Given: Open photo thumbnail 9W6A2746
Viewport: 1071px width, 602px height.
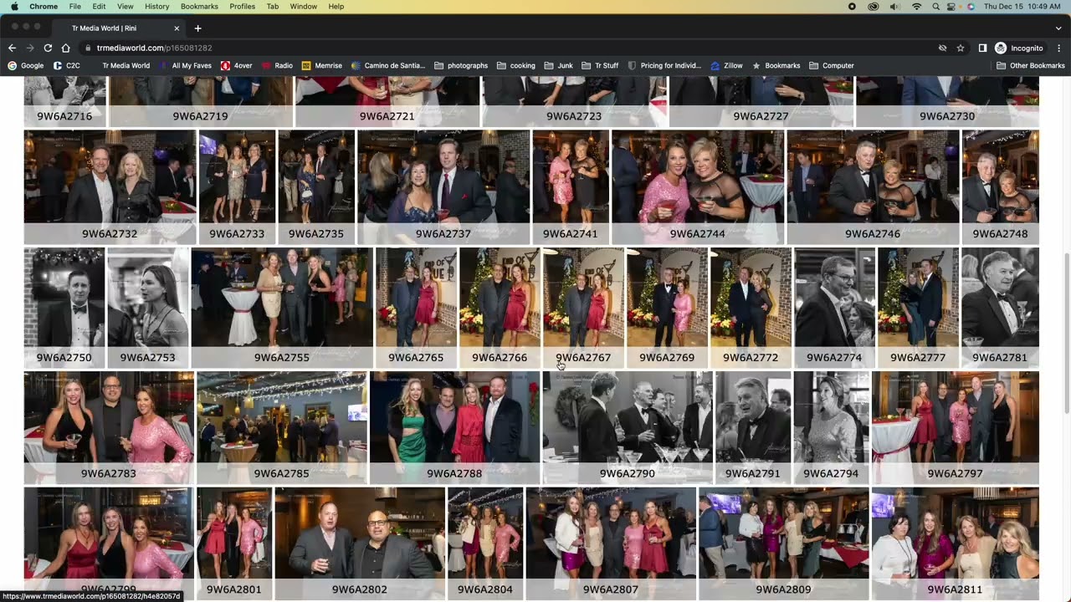Looking at the screenshot, I should tap(873, 186).
